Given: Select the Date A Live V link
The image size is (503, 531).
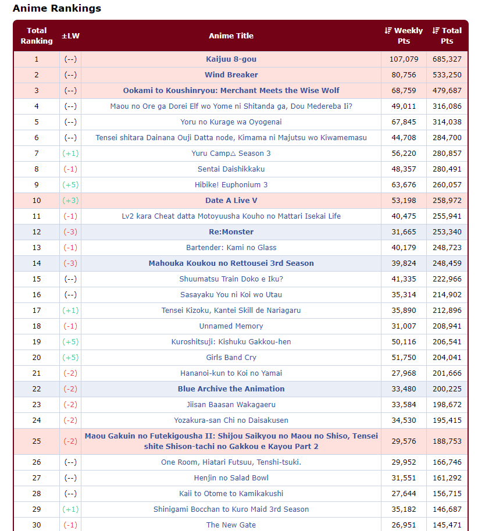Looking at the screenshot, I should 231,201.
